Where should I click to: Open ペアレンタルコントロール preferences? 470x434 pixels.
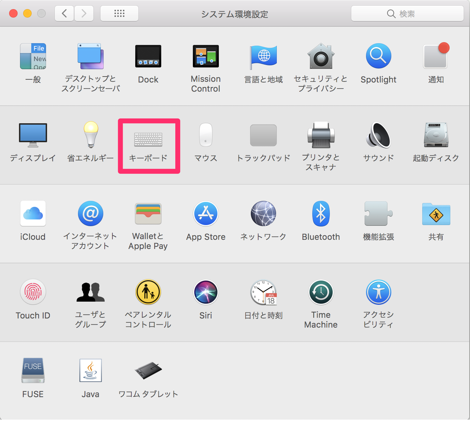[x=148, y=292]
